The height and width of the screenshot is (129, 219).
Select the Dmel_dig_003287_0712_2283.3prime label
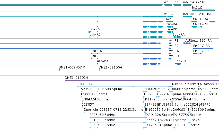[x=113, y=110]
